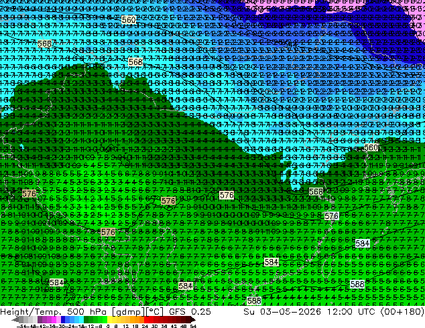Click the 'Height/Temp. 500 hPa' title text
Screen dimensions: 425x328
(x=55, y=311)
